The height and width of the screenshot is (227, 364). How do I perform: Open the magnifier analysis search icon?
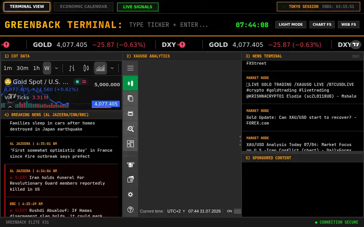[130, 129]
